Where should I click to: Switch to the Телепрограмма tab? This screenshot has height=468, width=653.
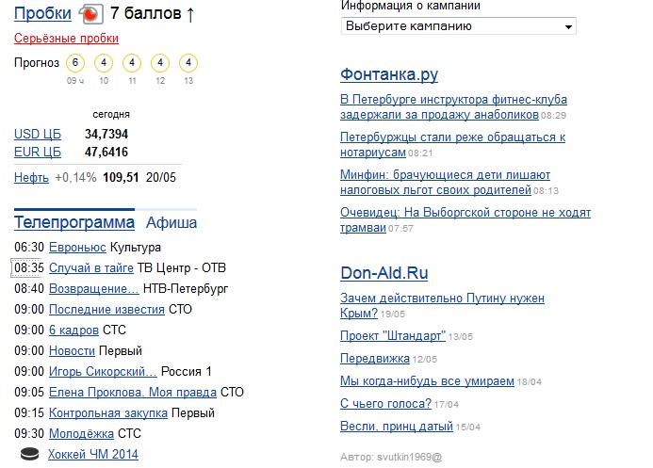(74, 222)
